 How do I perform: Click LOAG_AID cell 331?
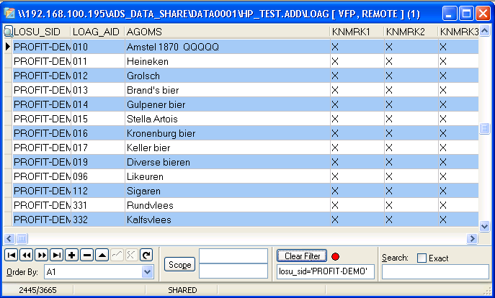[98, 205]
